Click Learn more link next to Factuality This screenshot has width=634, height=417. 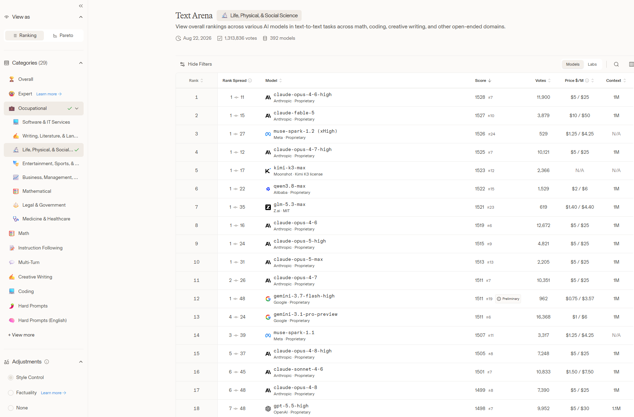tap(54, 393)
